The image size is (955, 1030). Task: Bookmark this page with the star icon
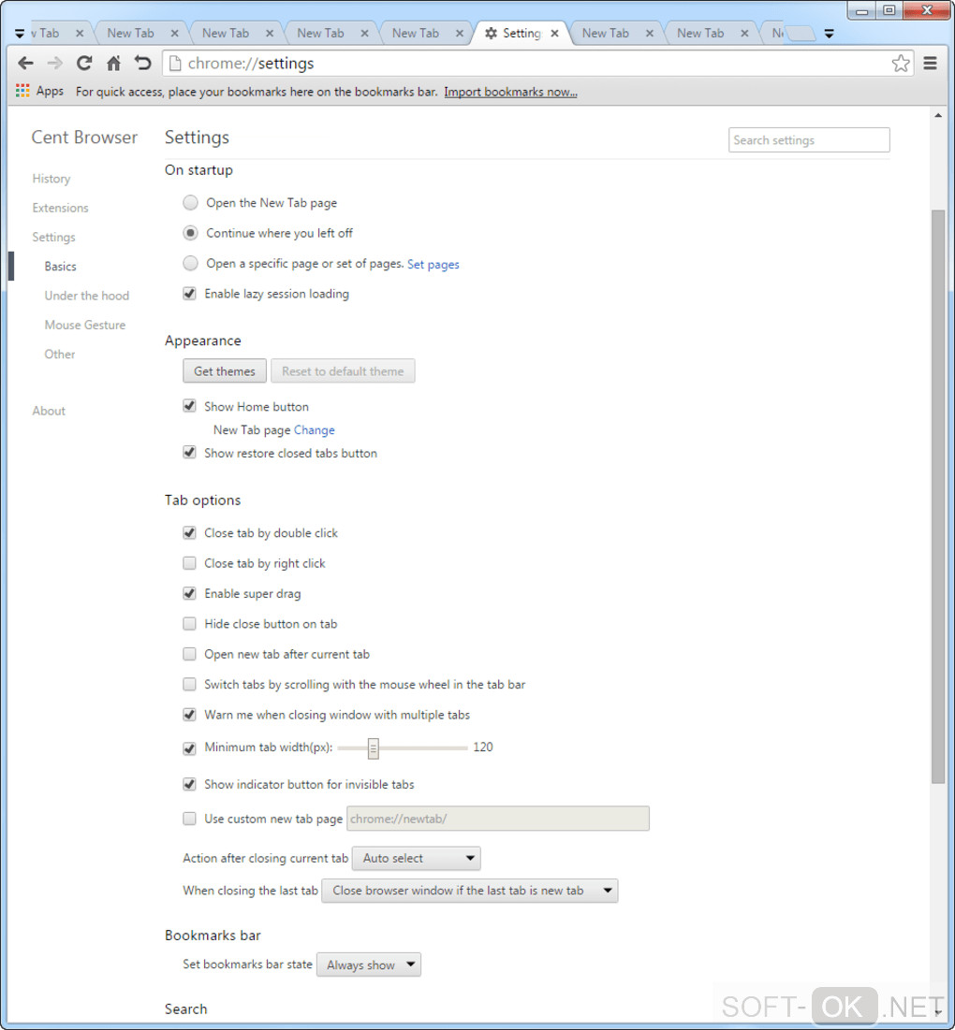pyautogui.click(x=901, y=63)
